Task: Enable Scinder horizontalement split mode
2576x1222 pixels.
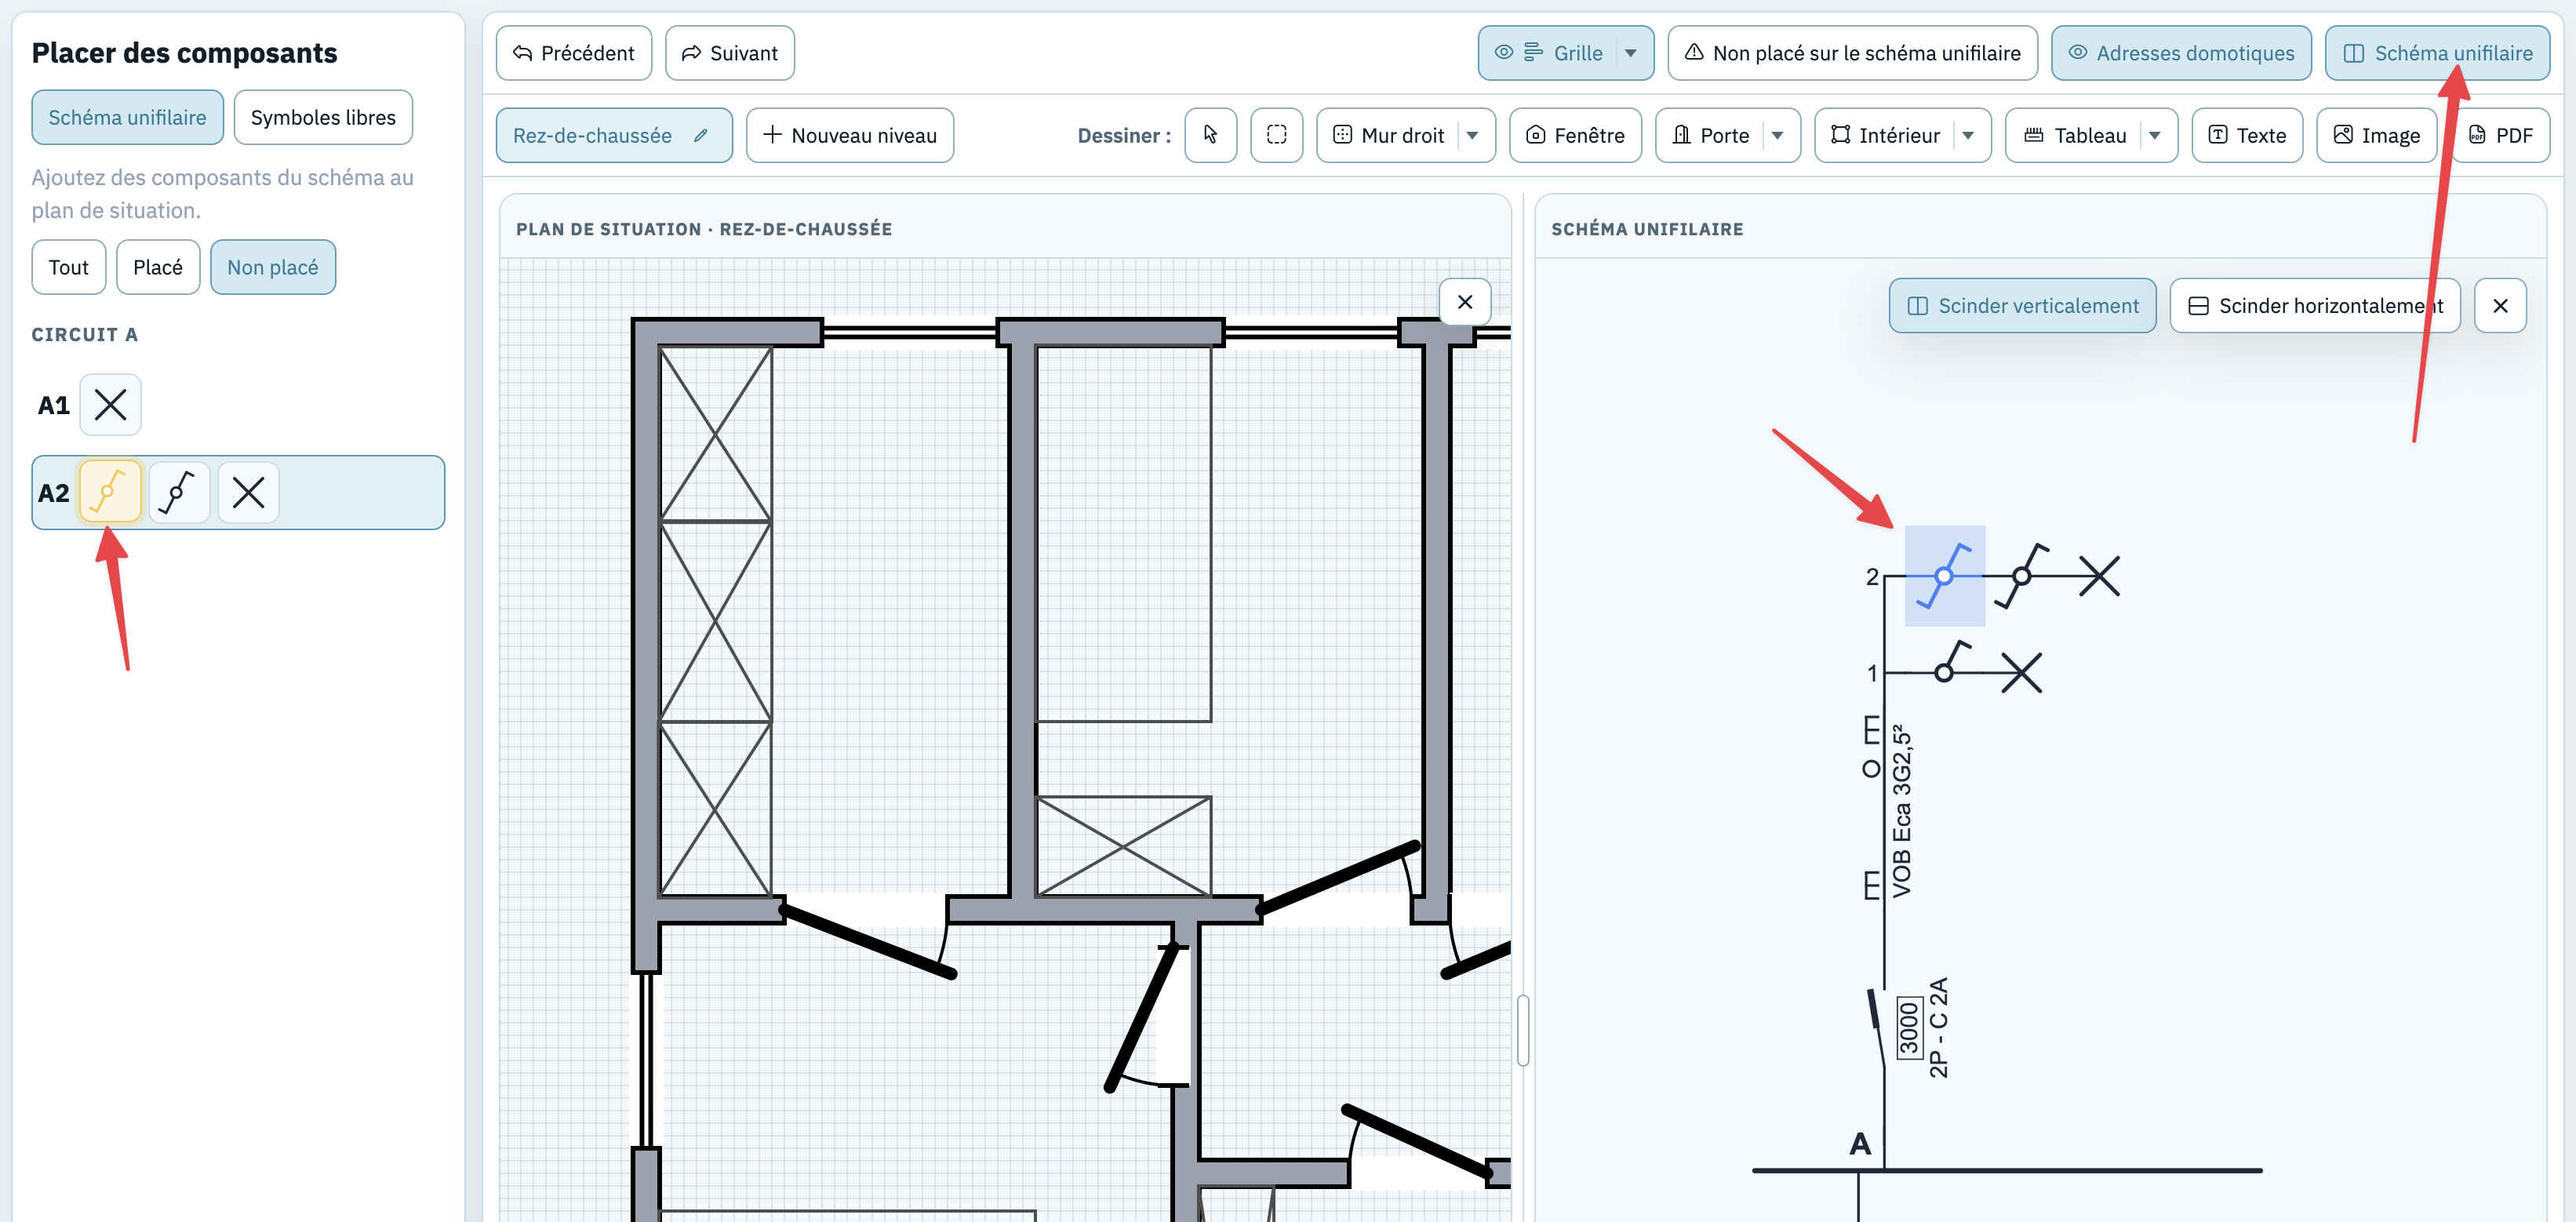Action: (2314, 305)
